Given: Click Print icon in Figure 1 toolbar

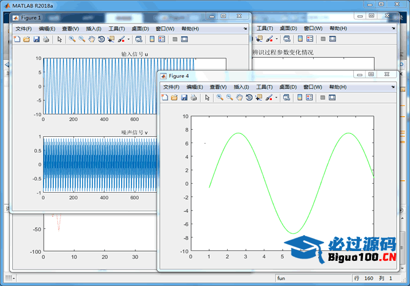Looking at the screenshot, I should coord(46,39).
